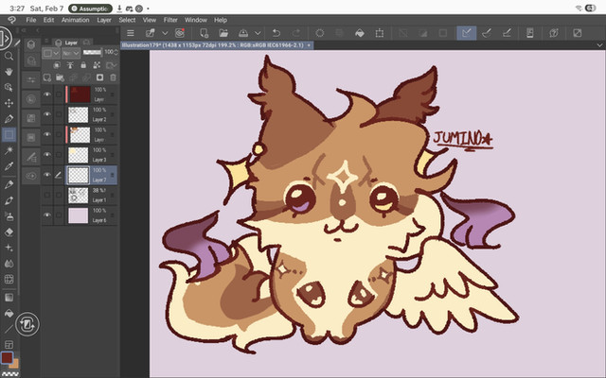The width and height of the screenshot is (606, 378).
Task: Open the Layer palette menu icon
Action: coord(46,41)
